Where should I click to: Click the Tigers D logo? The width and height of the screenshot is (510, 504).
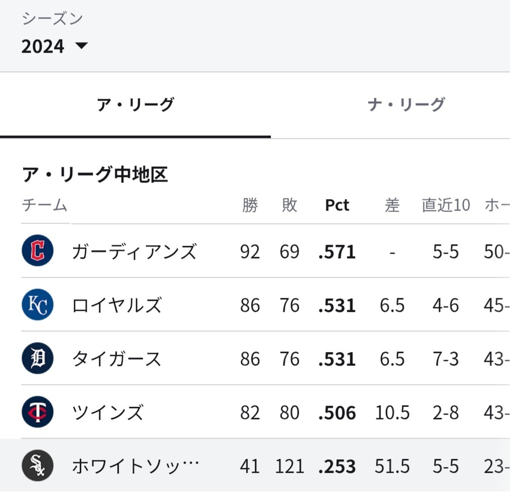[x=38, y=358]
